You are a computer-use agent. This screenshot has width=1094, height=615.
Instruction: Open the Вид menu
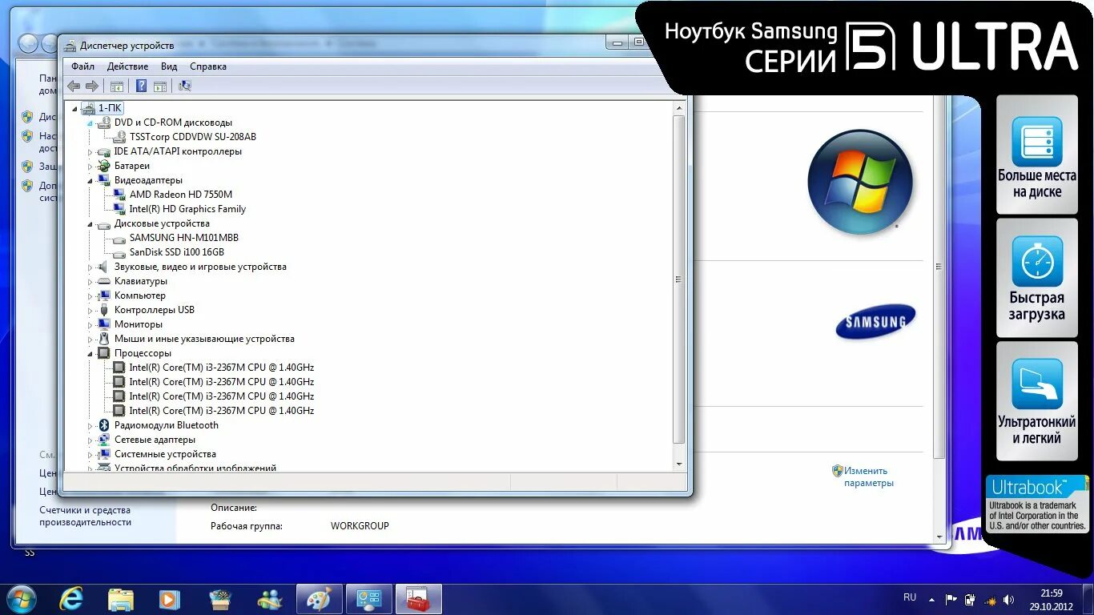click(169, 66)
